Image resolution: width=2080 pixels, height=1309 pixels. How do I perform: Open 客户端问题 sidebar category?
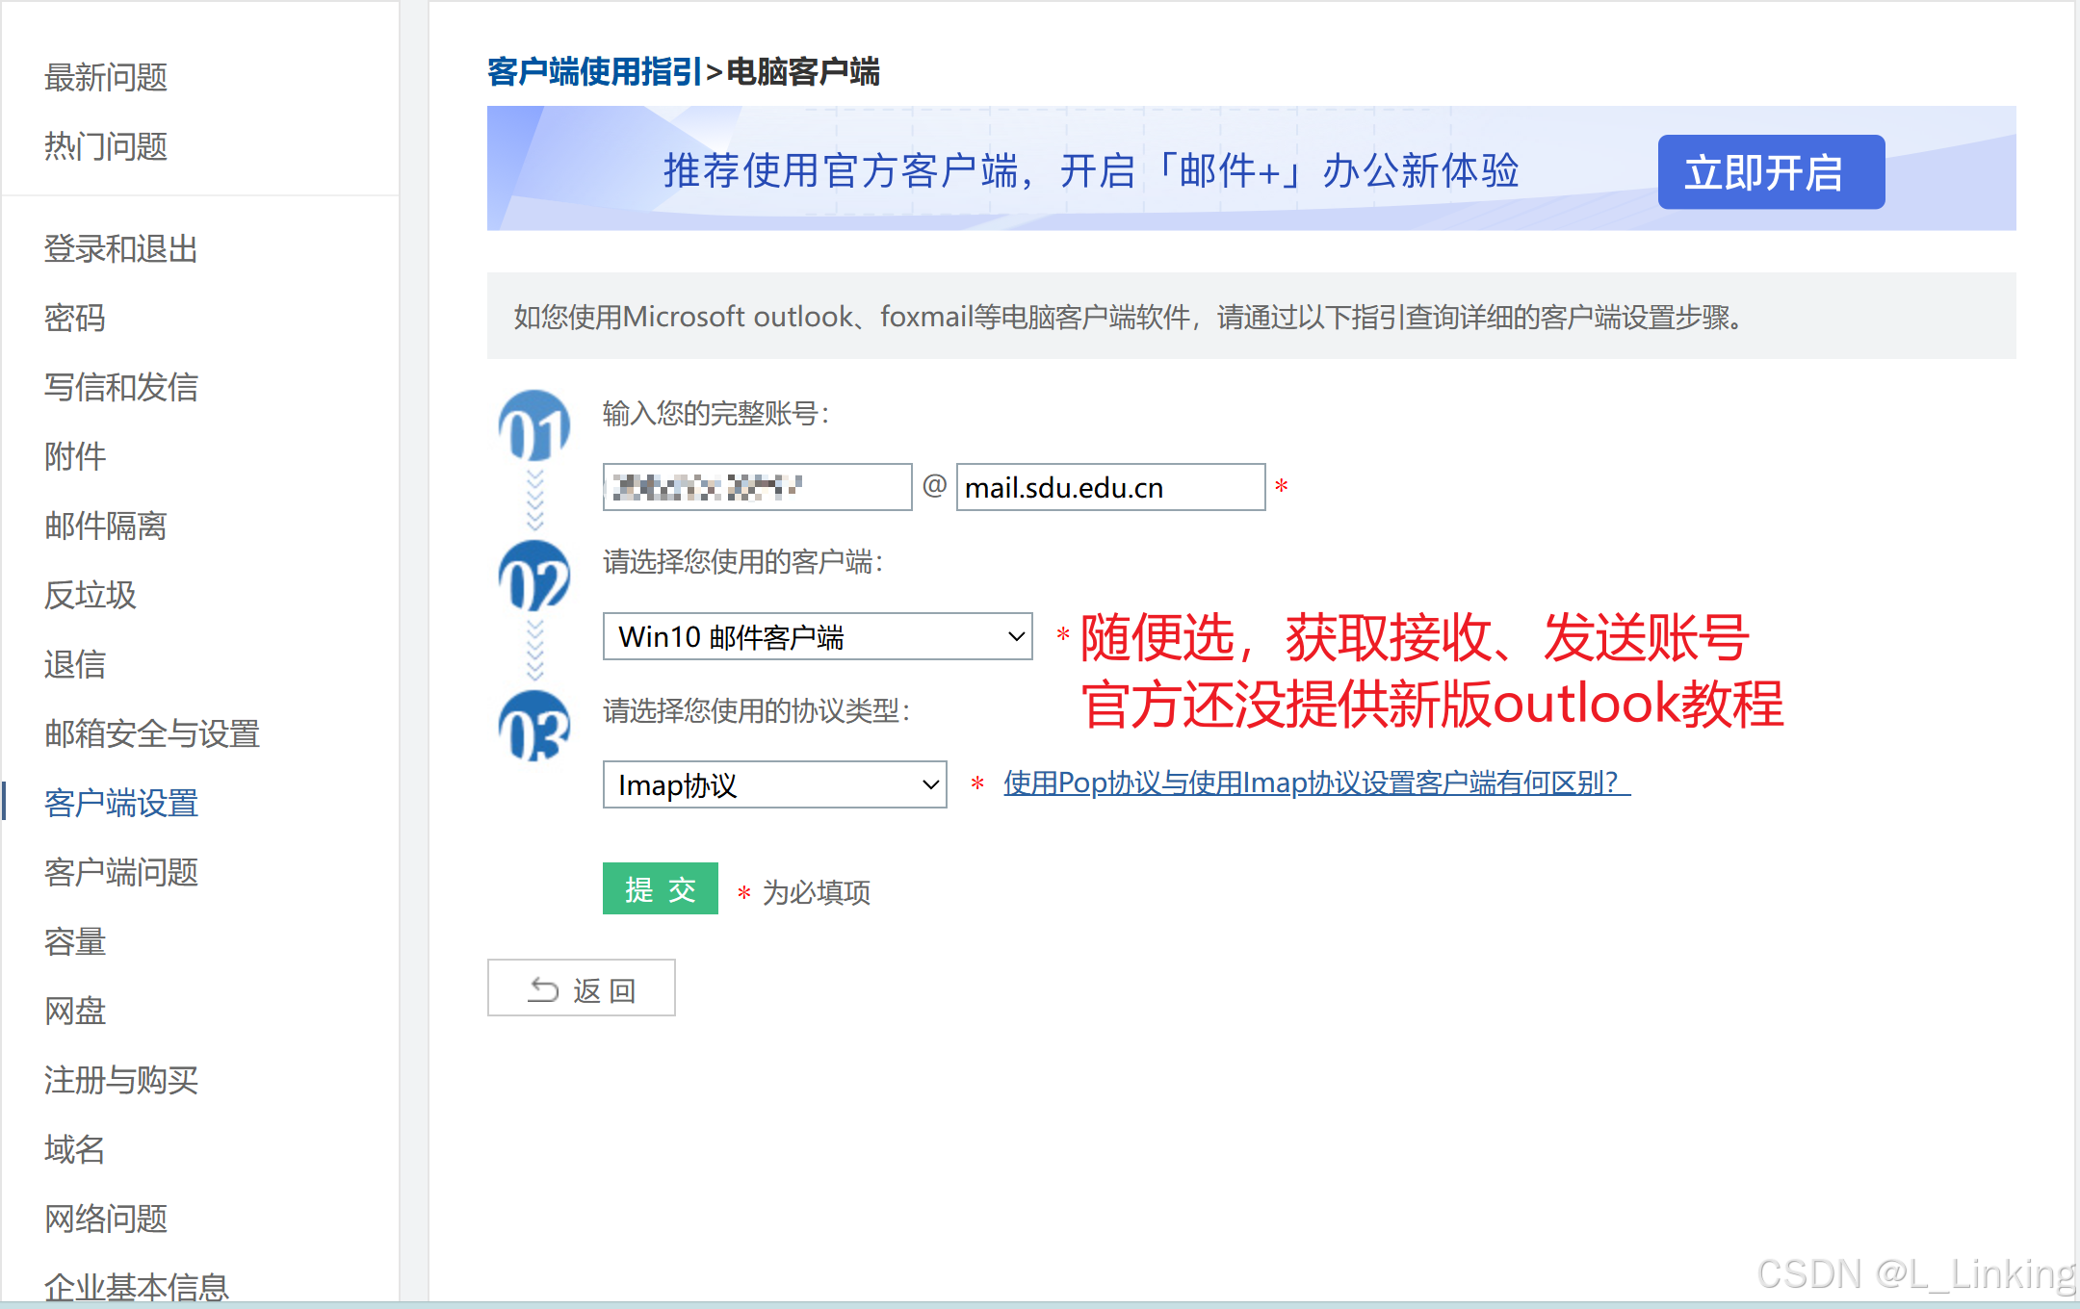click(x=121, y=872)
